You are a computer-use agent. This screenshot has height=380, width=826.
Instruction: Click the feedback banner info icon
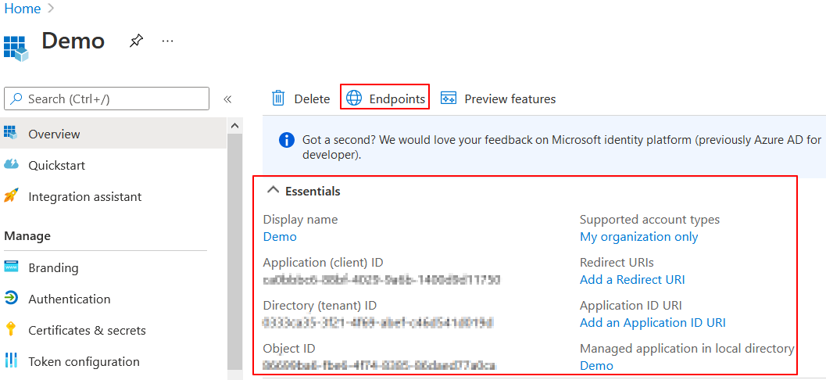tap(287, 140)
